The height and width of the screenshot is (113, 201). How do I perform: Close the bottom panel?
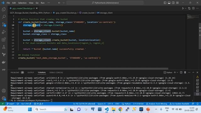coord(198,73)
